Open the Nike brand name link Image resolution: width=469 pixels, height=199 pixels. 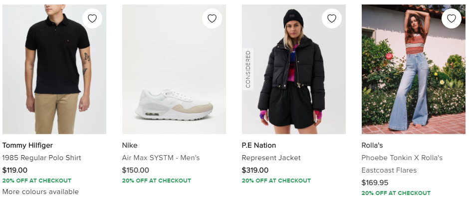point(130,146)
